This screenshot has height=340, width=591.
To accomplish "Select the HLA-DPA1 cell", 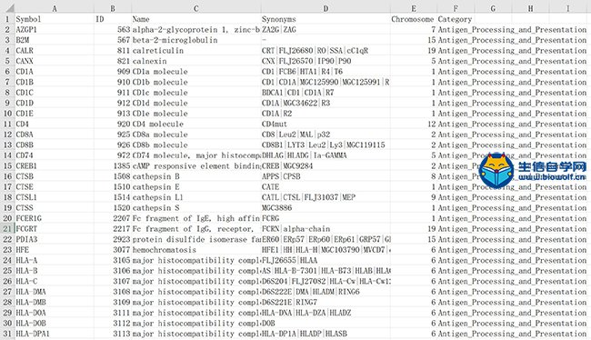I will pyautogui.click(x=55, y=334).
